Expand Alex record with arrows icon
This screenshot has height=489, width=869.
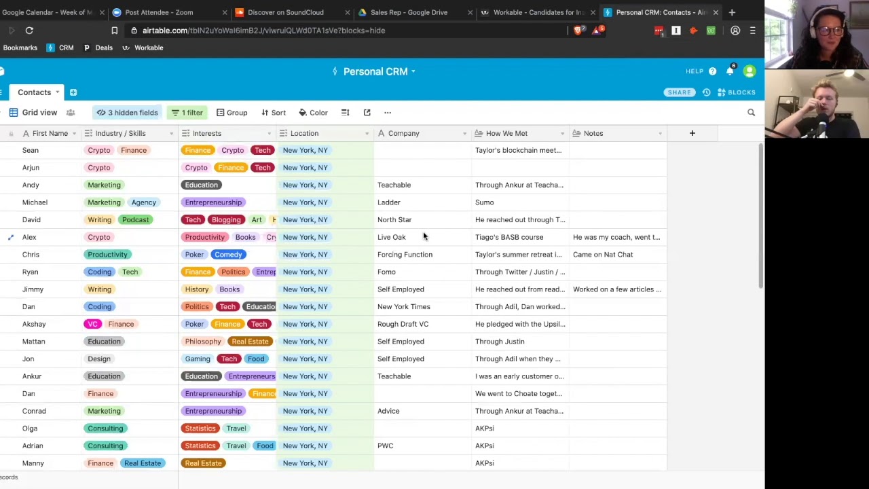pos(10,237)
